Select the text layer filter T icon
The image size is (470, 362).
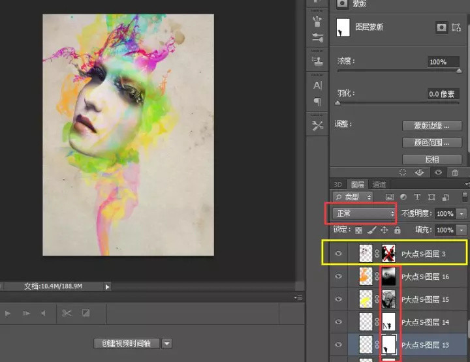pos(417,196)
